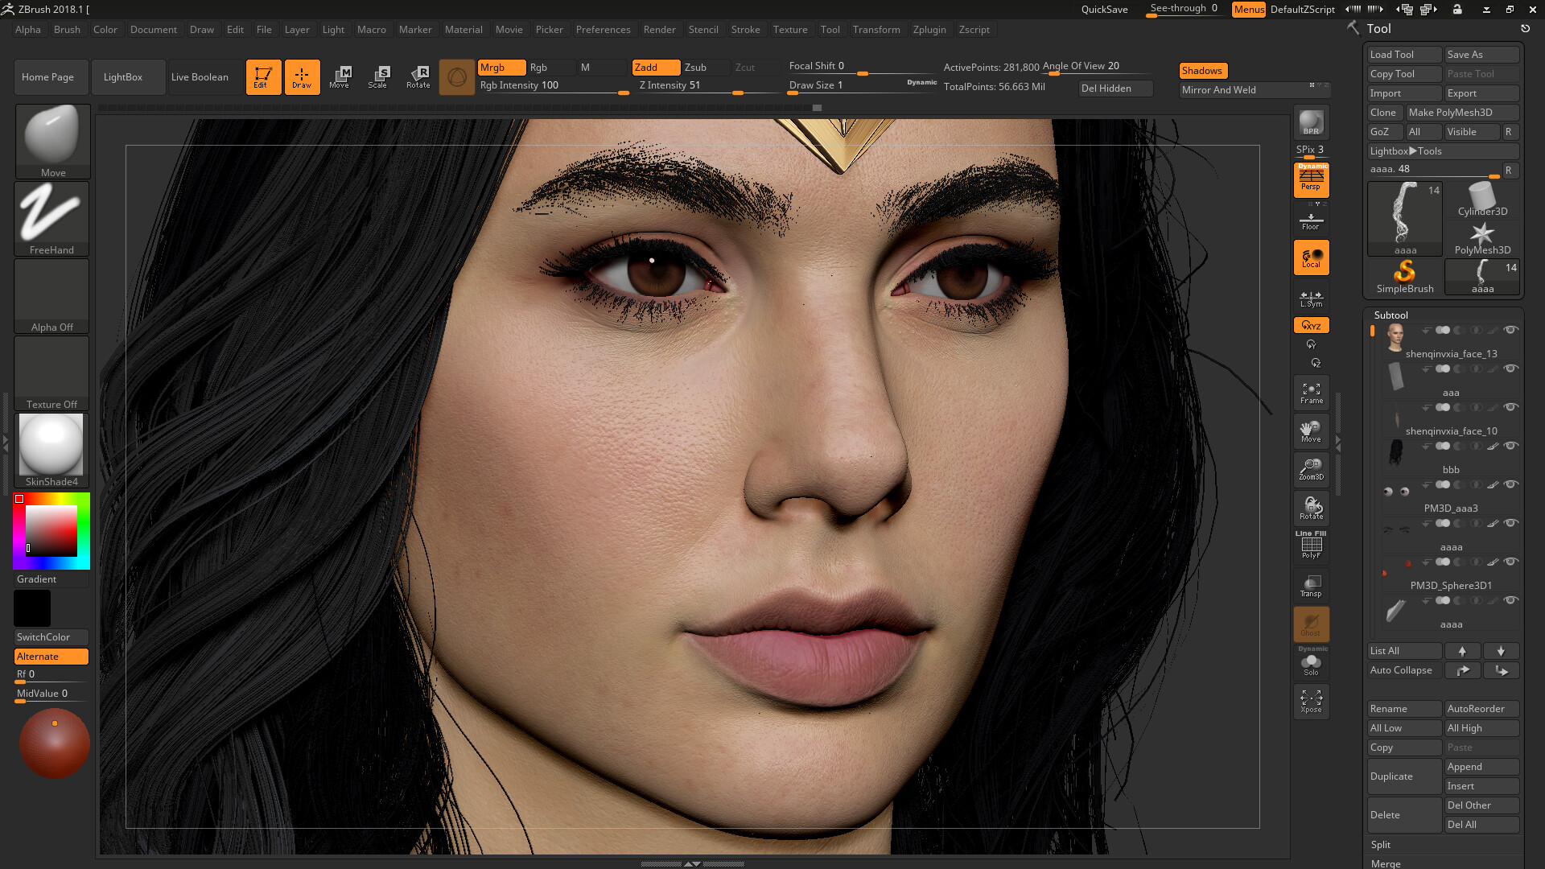Open the Transform menu
1545x869 pixels.
coord(876,30)
